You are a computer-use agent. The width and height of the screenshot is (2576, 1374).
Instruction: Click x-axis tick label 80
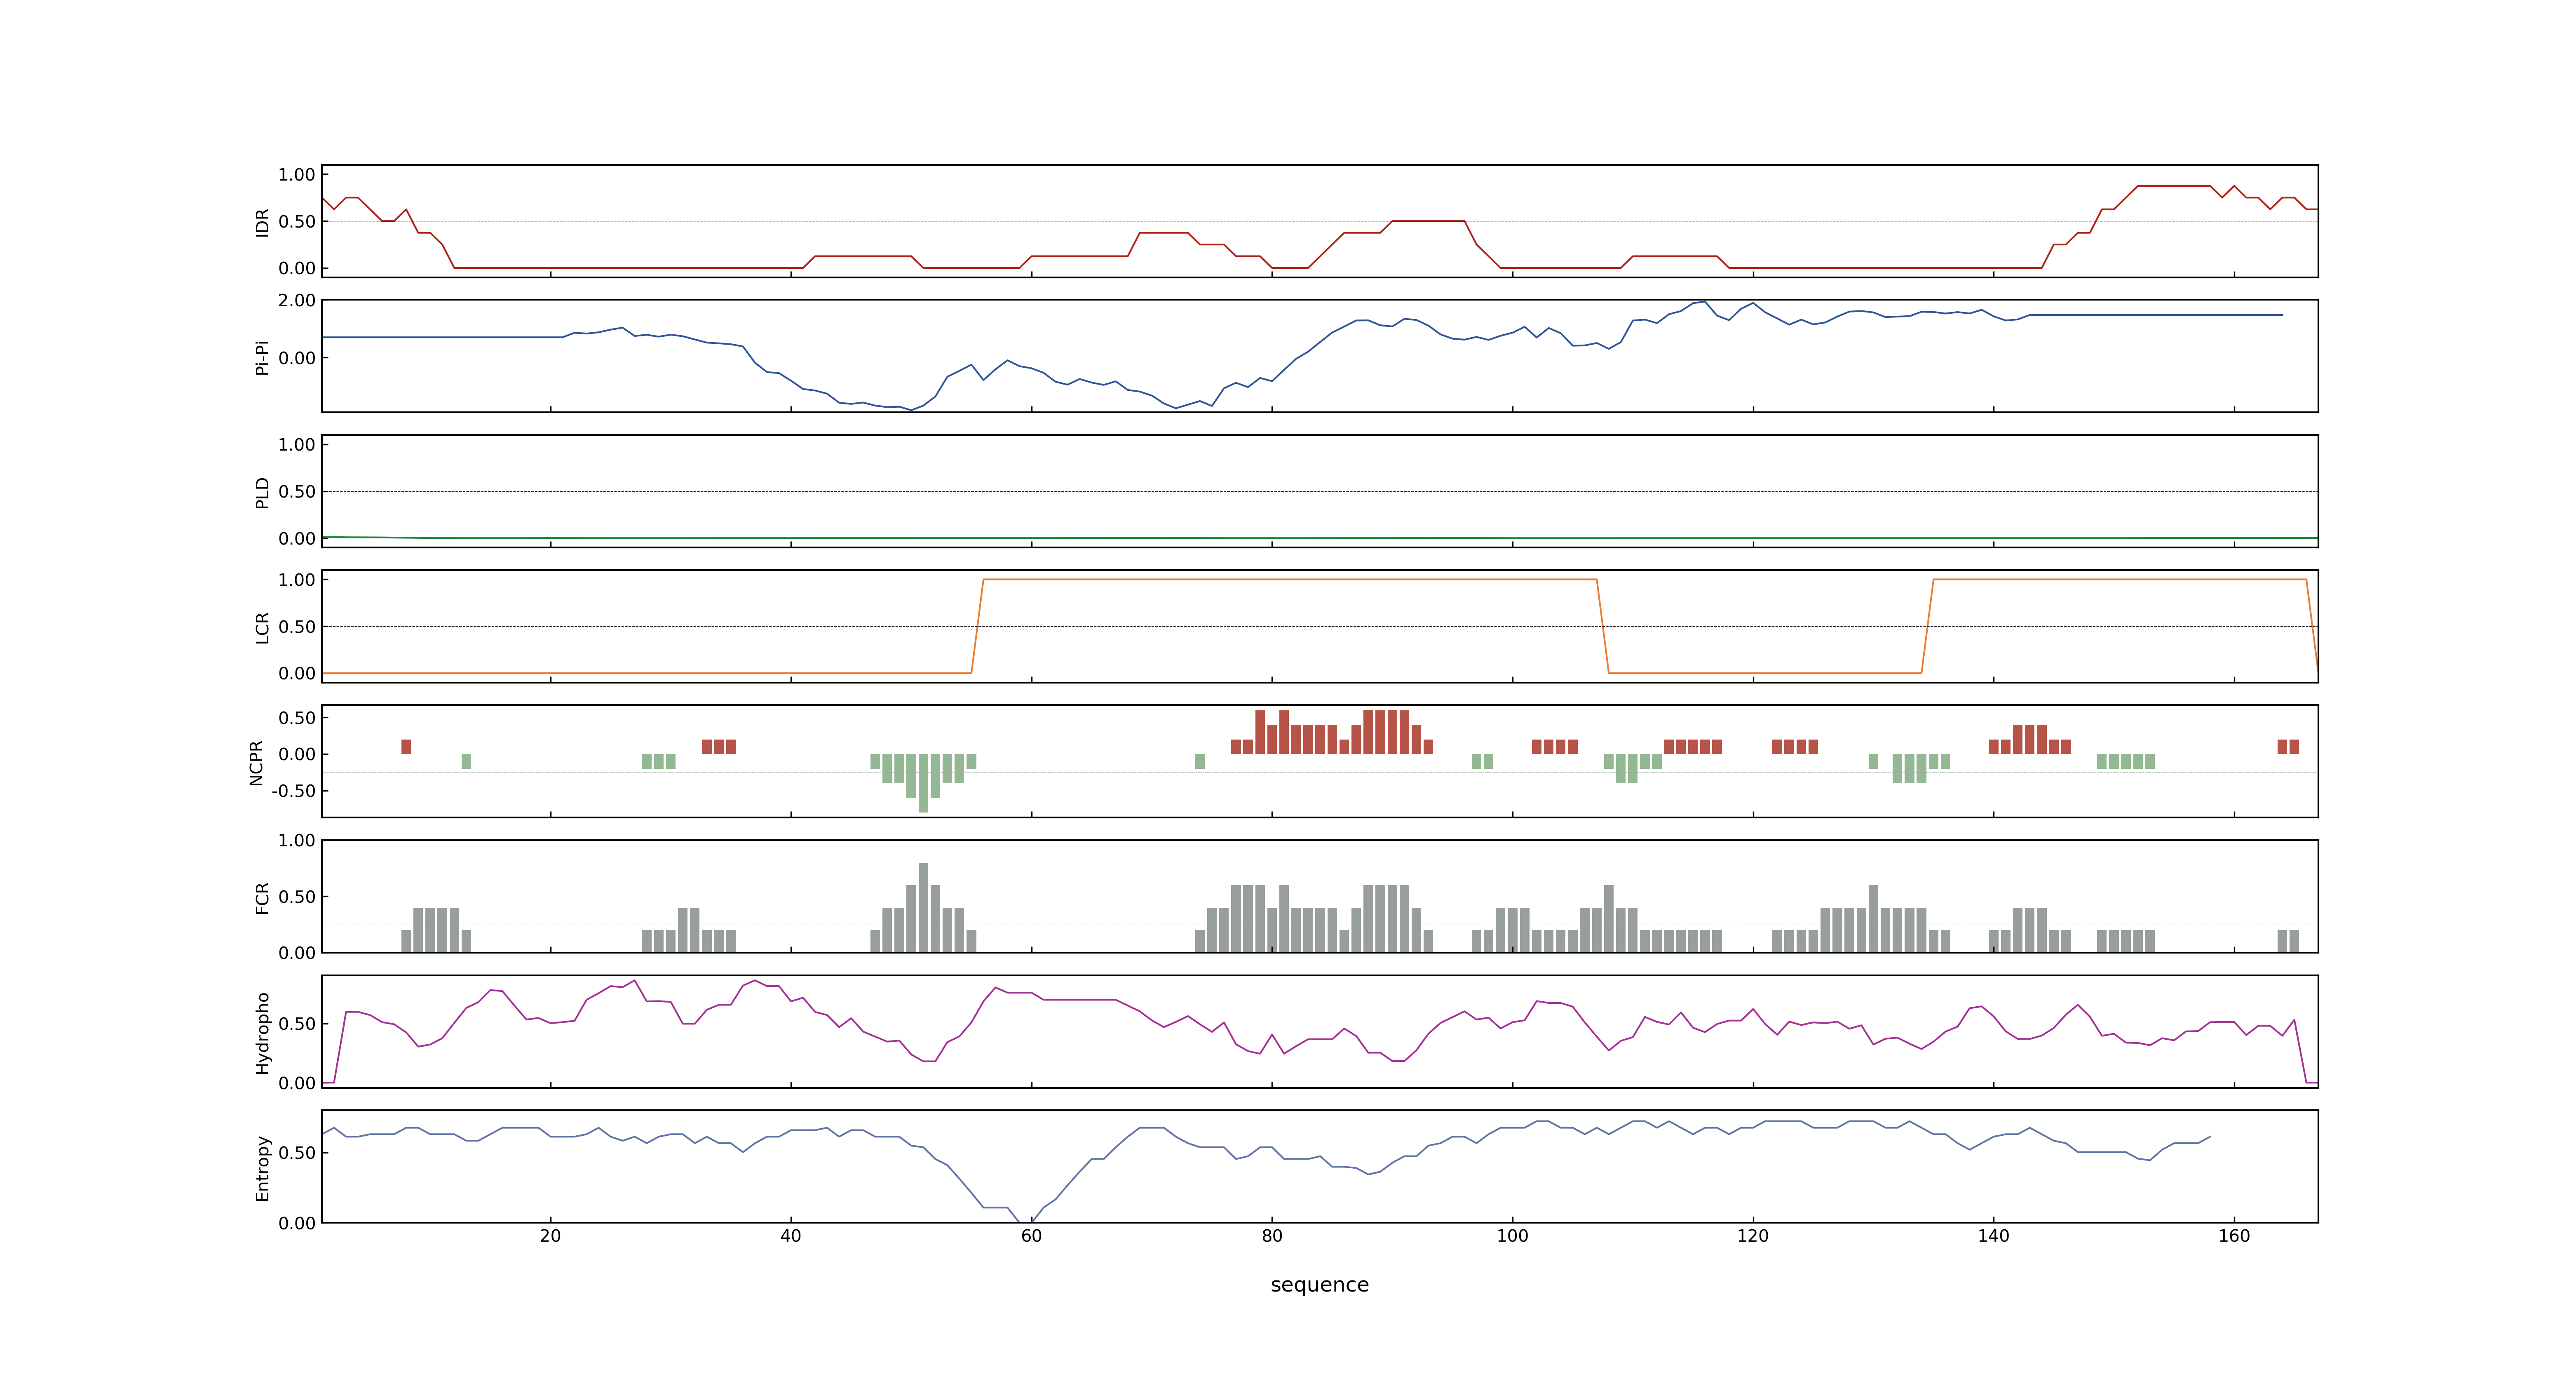click(x=1272, y=1236)
